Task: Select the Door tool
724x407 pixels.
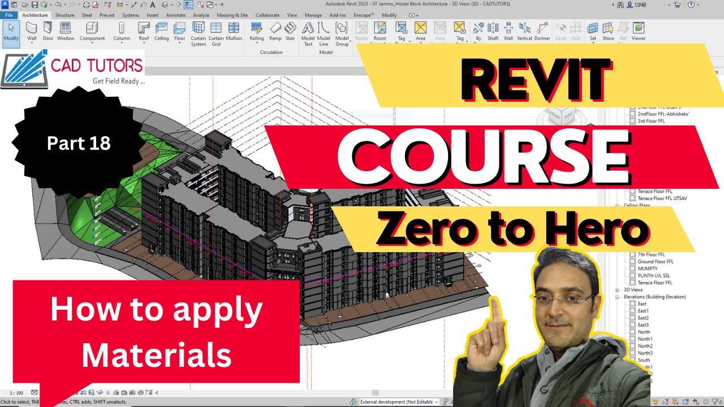Action: [48, 32]
